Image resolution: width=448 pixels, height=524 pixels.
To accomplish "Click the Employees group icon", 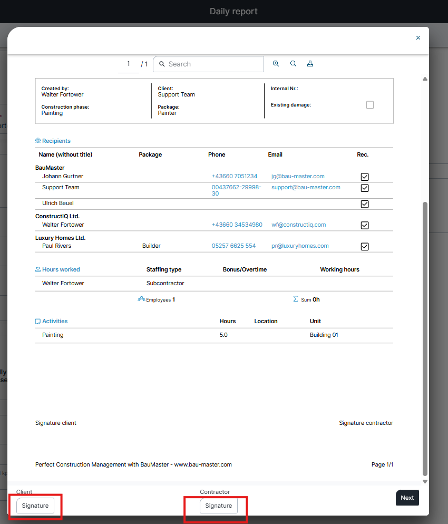I will pyautogui.click(x=141, y=299).
